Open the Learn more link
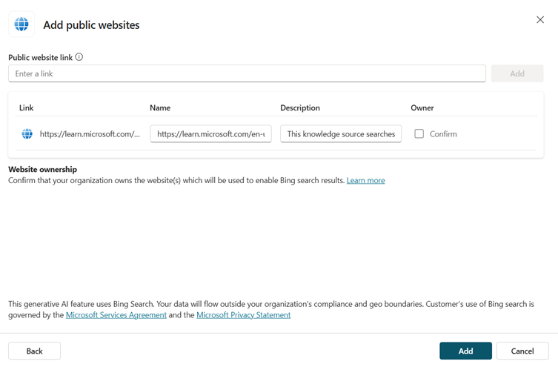558x367 pixels. 365,180
